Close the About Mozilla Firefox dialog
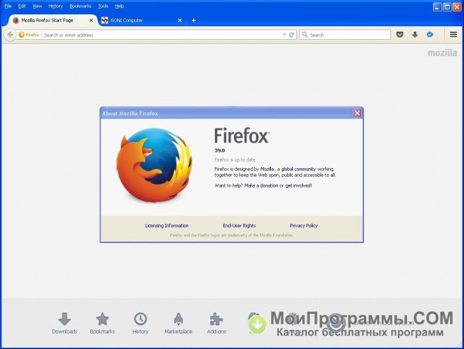This screenshot has width=464, height=349. pyautogui.click(x=357, y=113)
